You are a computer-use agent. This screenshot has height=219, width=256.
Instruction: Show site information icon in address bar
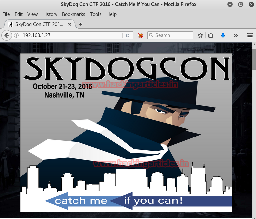point(16,35)
